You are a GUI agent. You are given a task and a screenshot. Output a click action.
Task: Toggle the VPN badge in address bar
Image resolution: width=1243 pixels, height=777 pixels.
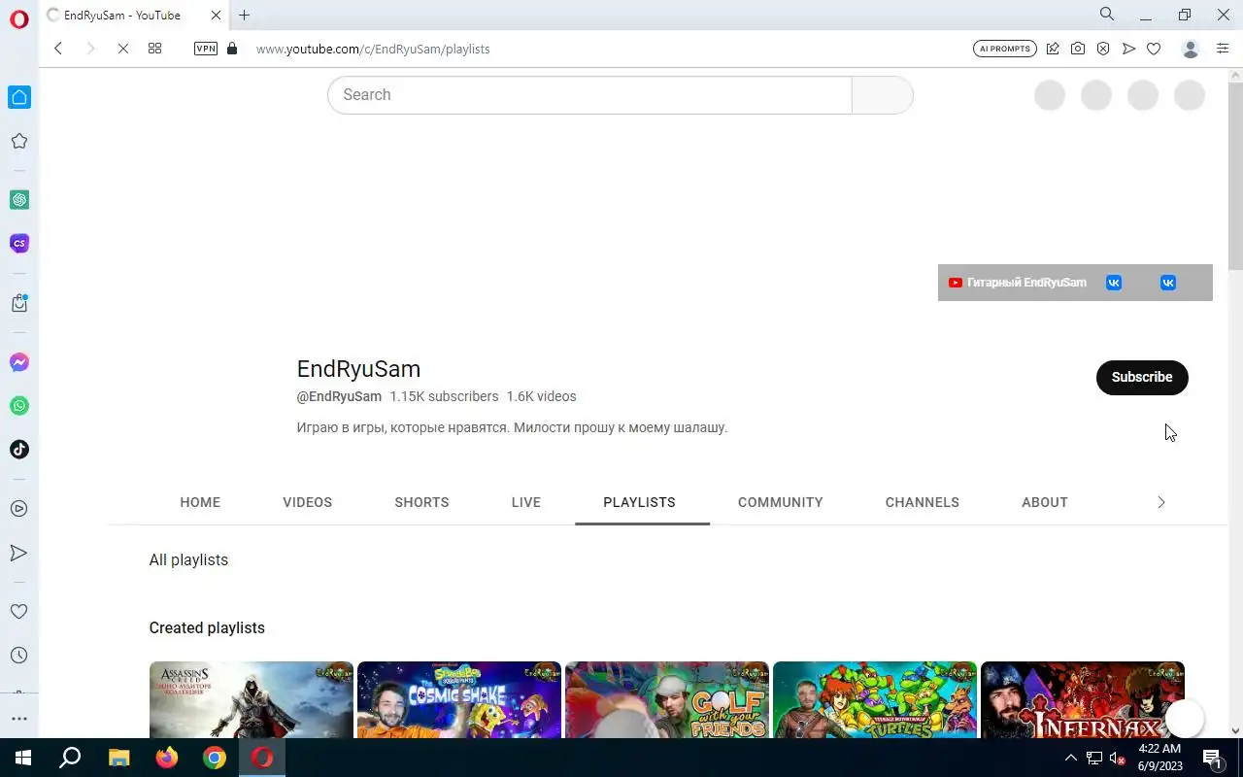(206, 49)
